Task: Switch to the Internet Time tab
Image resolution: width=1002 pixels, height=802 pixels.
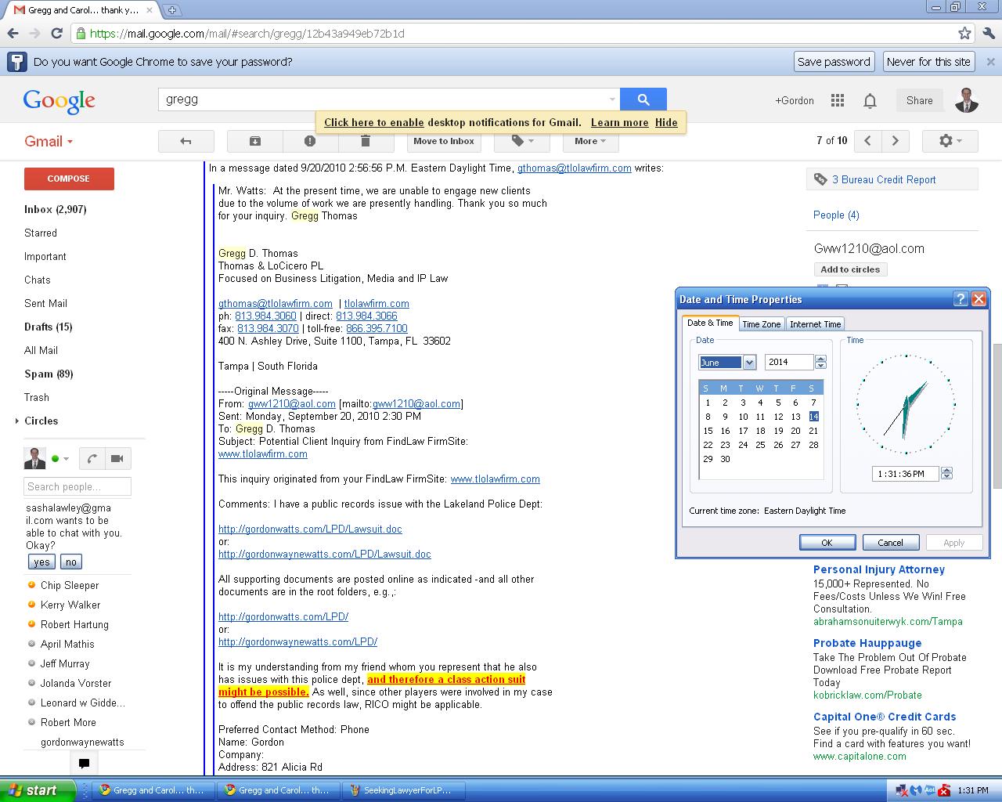Action: coord(815,324)
